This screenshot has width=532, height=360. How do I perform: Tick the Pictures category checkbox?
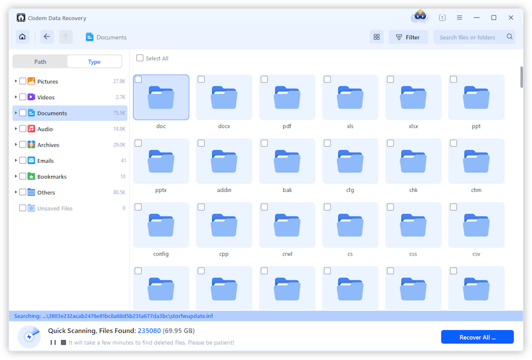[23, 82]
